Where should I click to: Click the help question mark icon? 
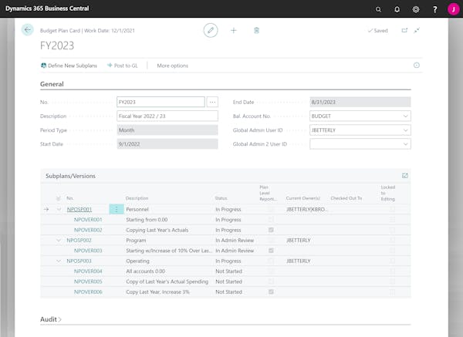[435, 9]
